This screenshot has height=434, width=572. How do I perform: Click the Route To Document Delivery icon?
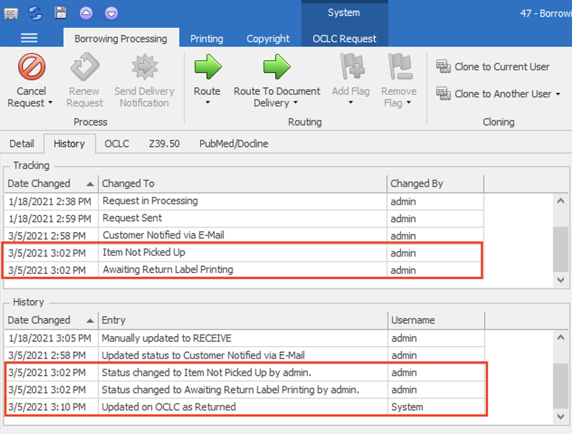tap(276, 67)
